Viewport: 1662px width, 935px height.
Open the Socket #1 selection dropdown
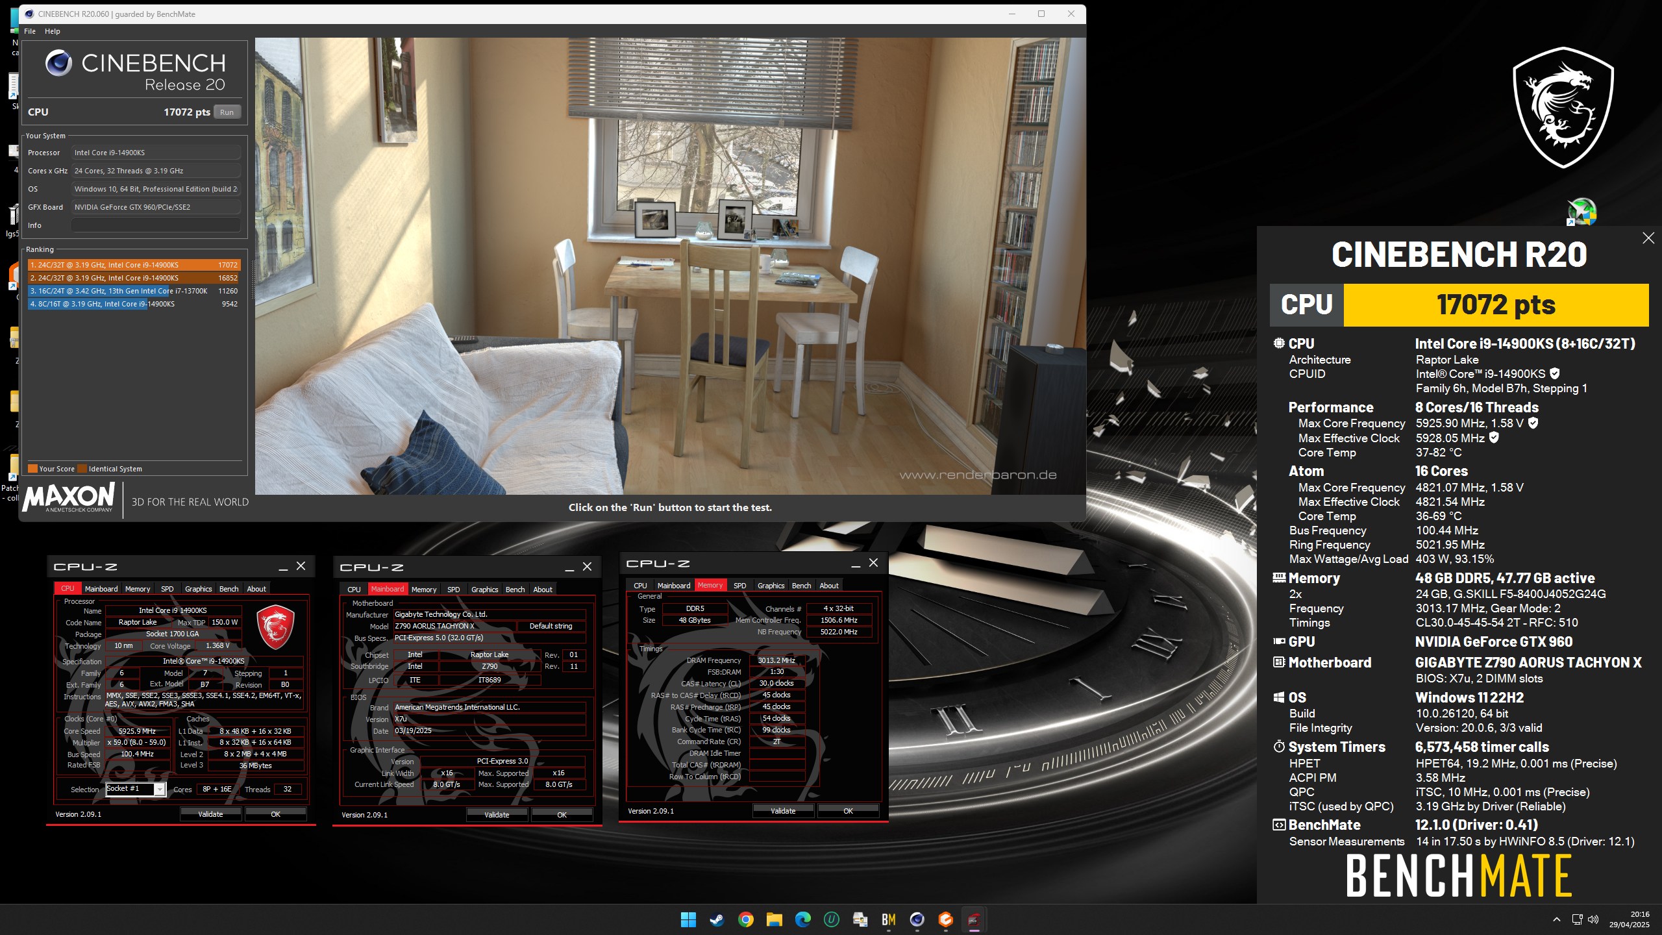160,789
